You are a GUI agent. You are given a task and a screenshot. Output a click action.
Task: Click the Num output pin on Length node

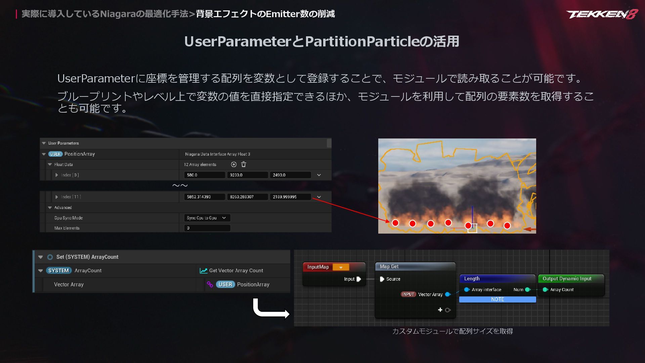(527, 289)
